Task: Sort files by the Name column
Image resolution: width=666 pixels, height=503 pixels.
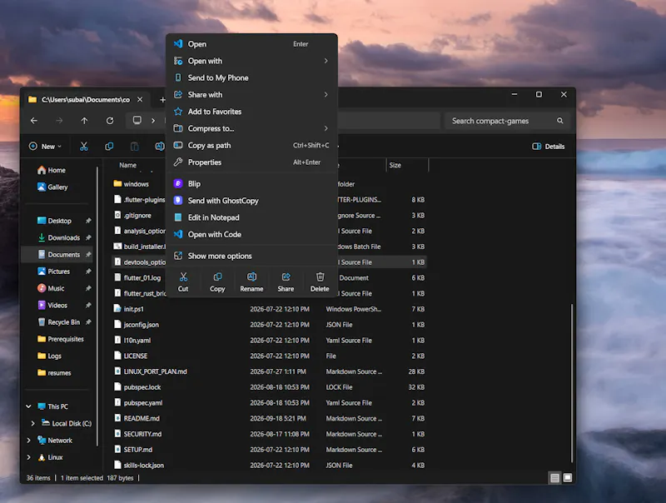Action: click(128, 165)
